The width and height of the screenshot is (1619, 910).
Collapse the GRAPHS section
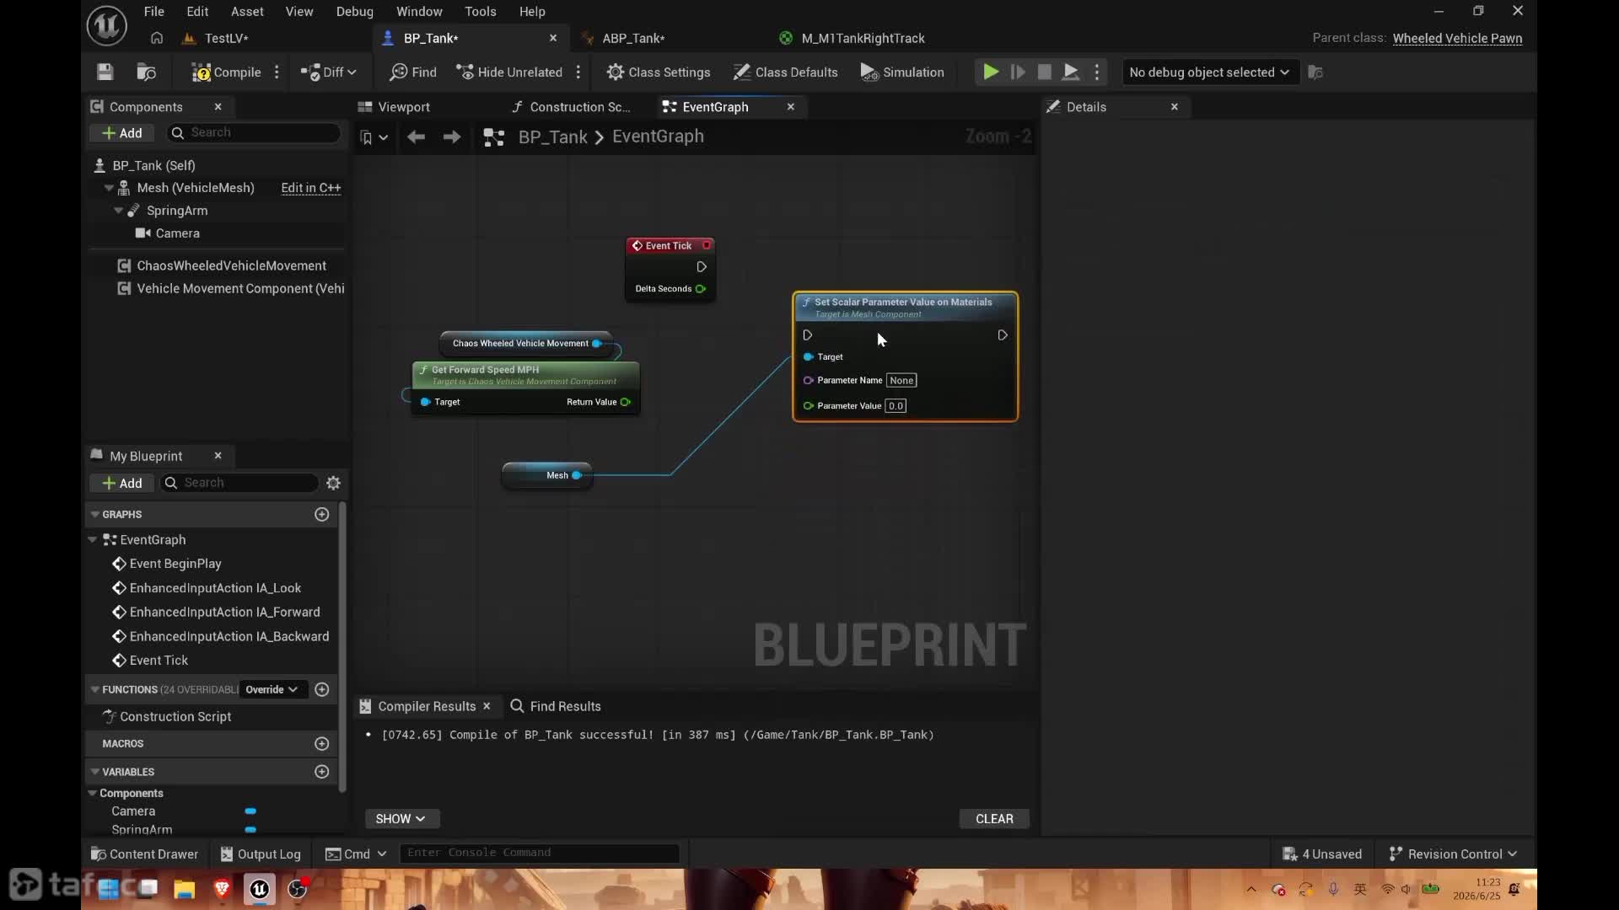click(95, 514)
